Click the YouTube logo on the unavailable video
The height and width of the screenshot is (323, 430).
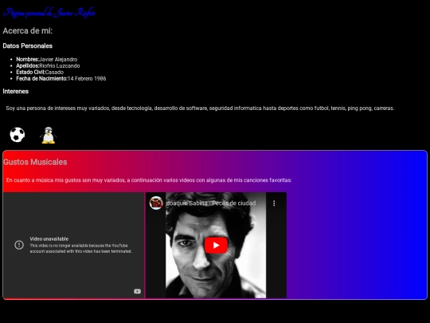coord(138,291)
